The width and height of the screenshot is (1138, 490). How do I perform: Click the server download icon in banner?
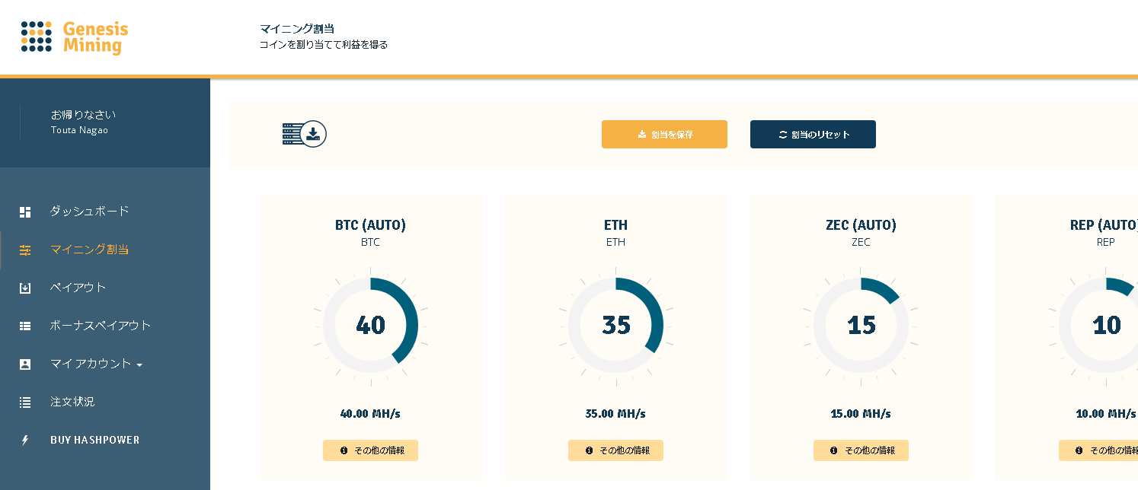coord(305,134)
